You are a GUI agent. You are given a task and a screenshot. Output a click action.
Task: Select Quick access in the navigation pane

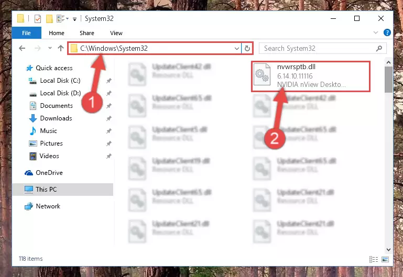coord(54,68)
